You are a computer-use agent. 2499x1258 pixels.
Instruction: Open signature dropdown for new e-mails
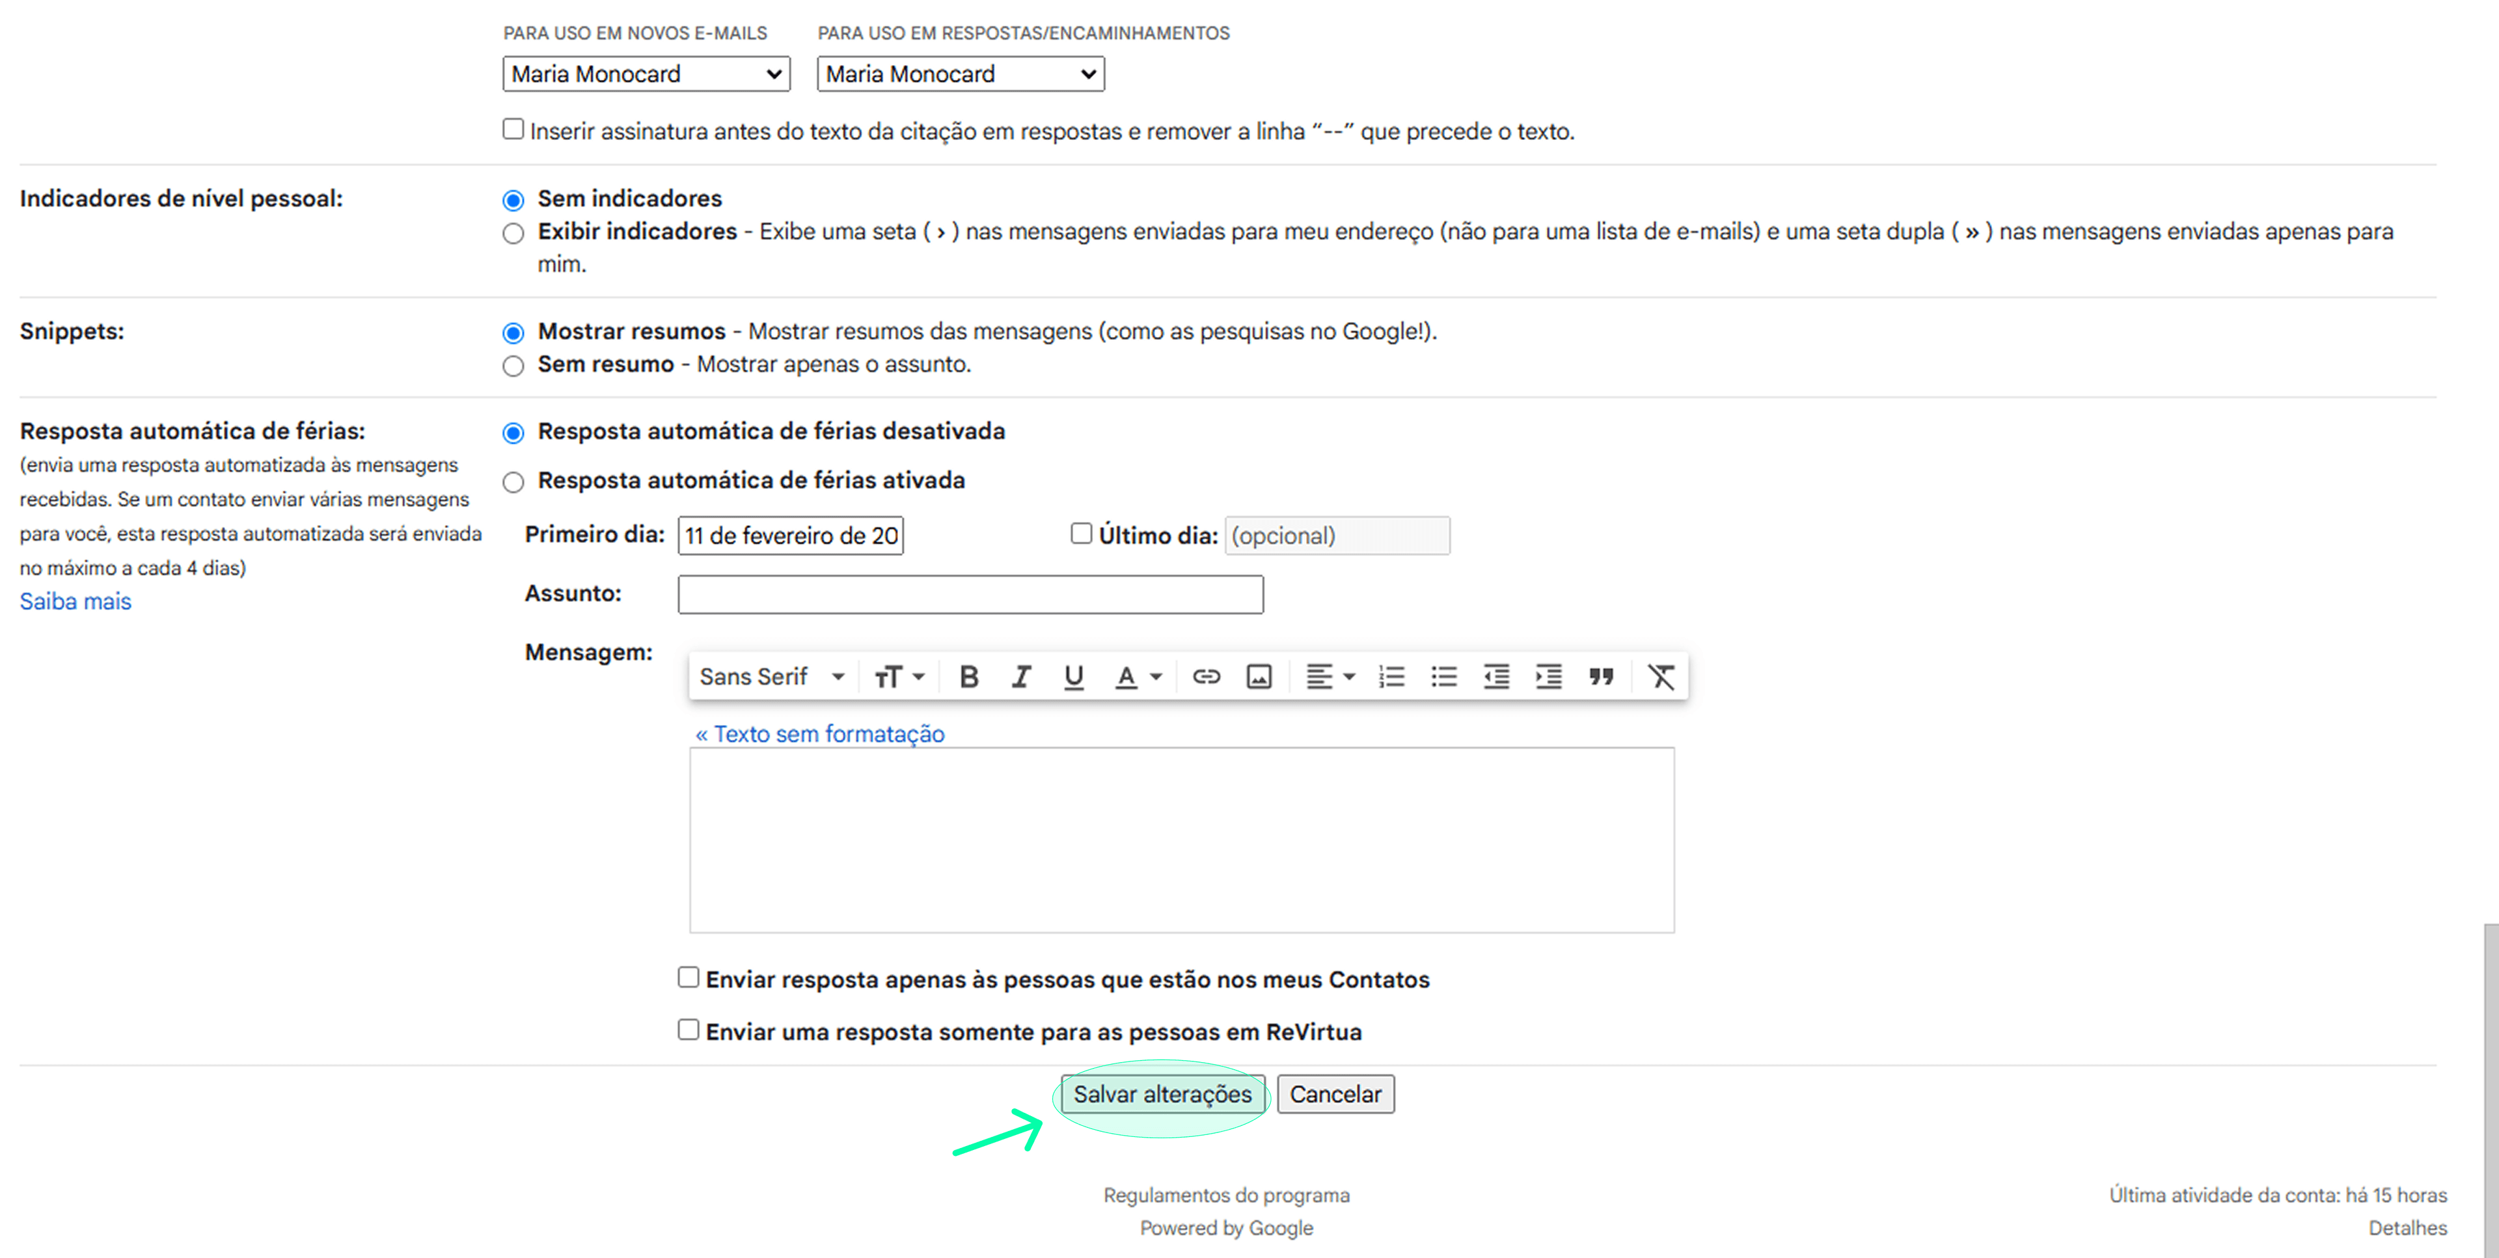point(646,74)
